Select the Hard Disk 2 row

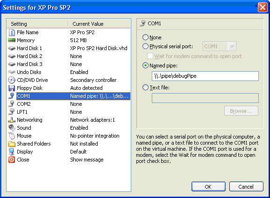pos(69,56)
